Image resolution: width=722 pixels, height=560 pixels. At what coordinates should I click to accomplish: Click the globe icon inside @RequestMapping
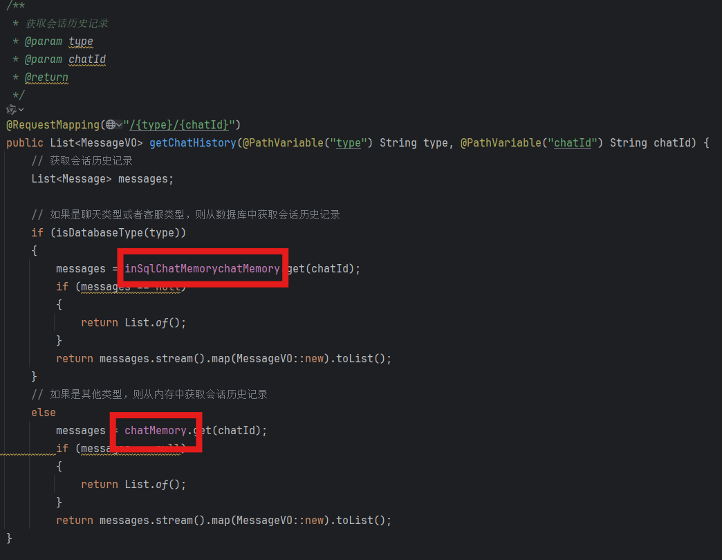111,124
